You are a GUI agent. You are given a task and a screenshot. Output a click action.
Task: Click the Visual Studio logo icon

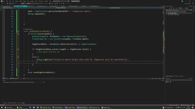click(x=2, y=1)
